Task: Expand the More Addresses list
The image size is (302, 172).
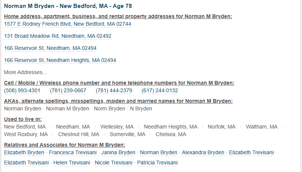Action: (25, 72)
